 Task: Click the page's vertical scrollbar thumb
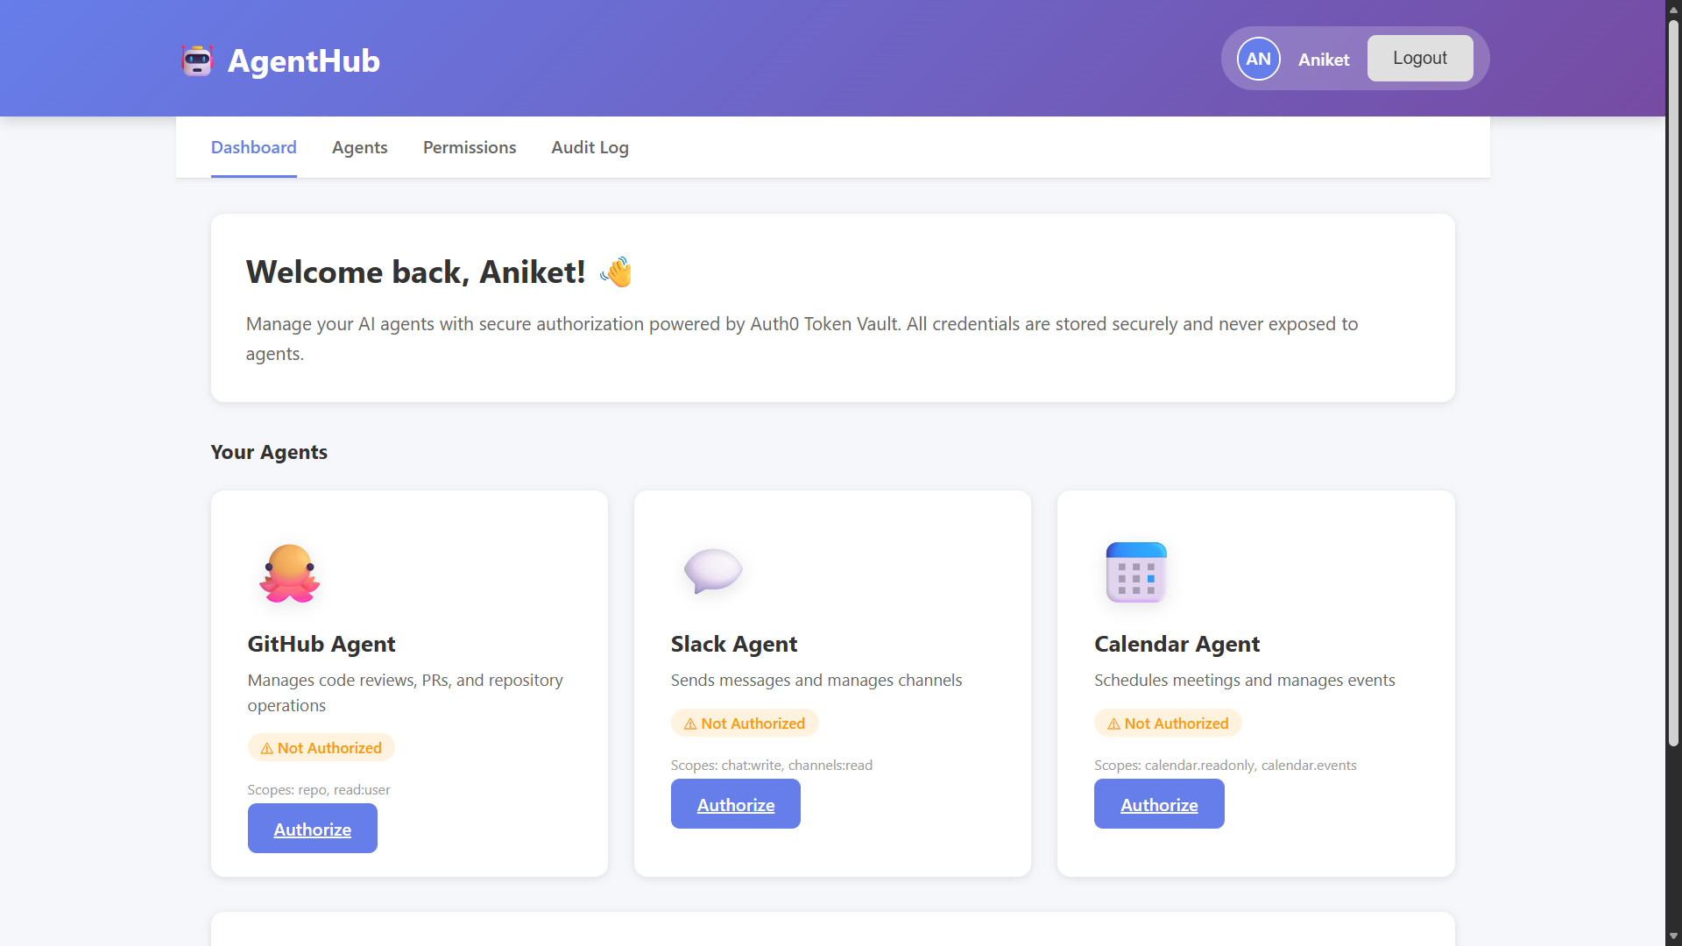[1673, 382]
